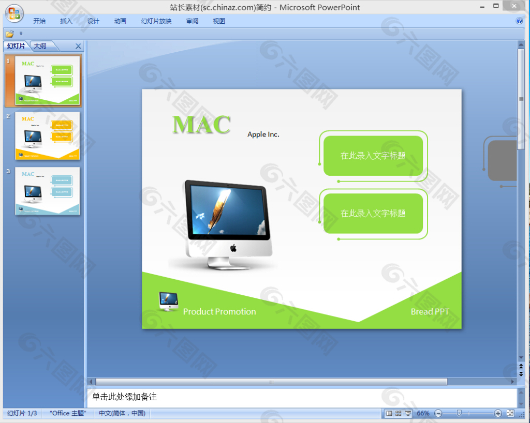530x423 pixels.
Task: Click the "Office 主题" status bar button
Action: pos(68,414)
